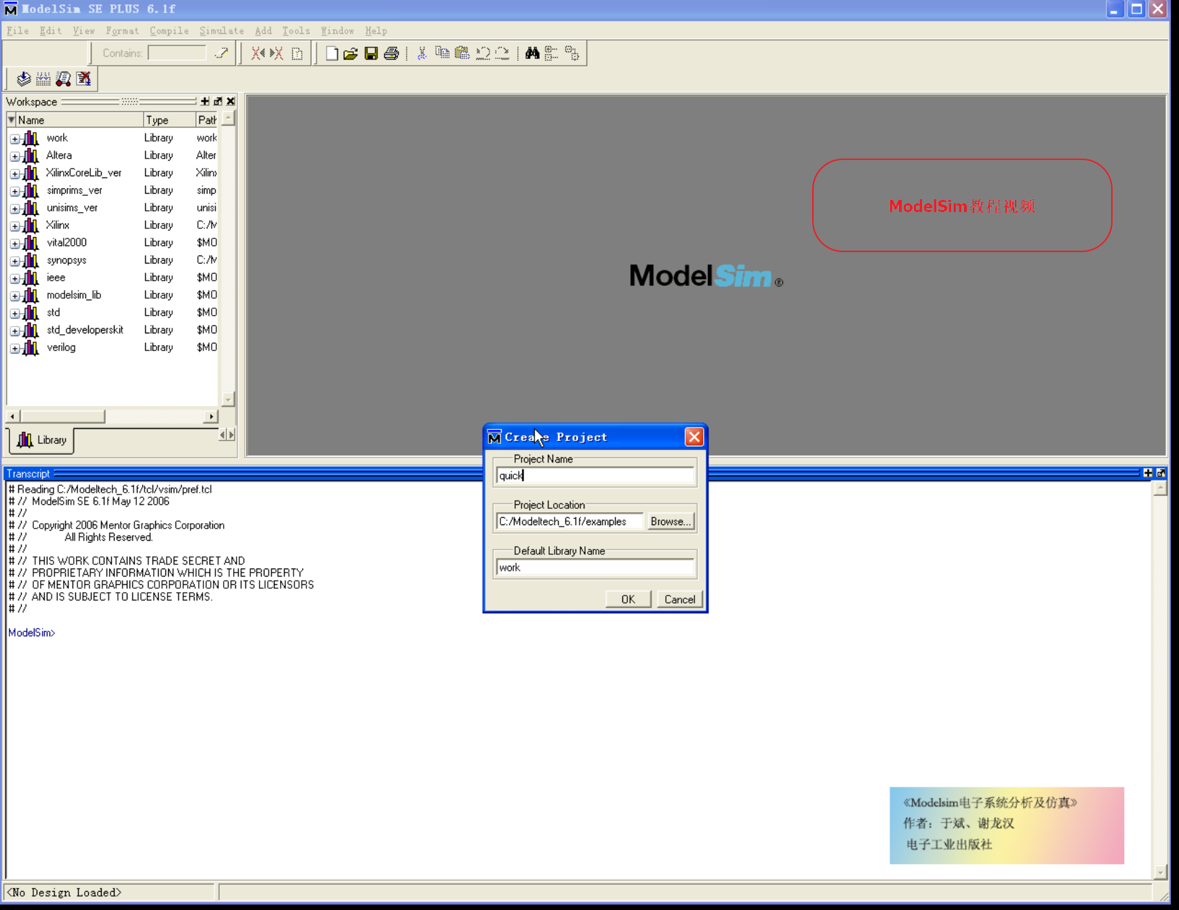Close the Workspace pane
The width and height of the screenshot is (1179, 910).
[x=231, y=101]
